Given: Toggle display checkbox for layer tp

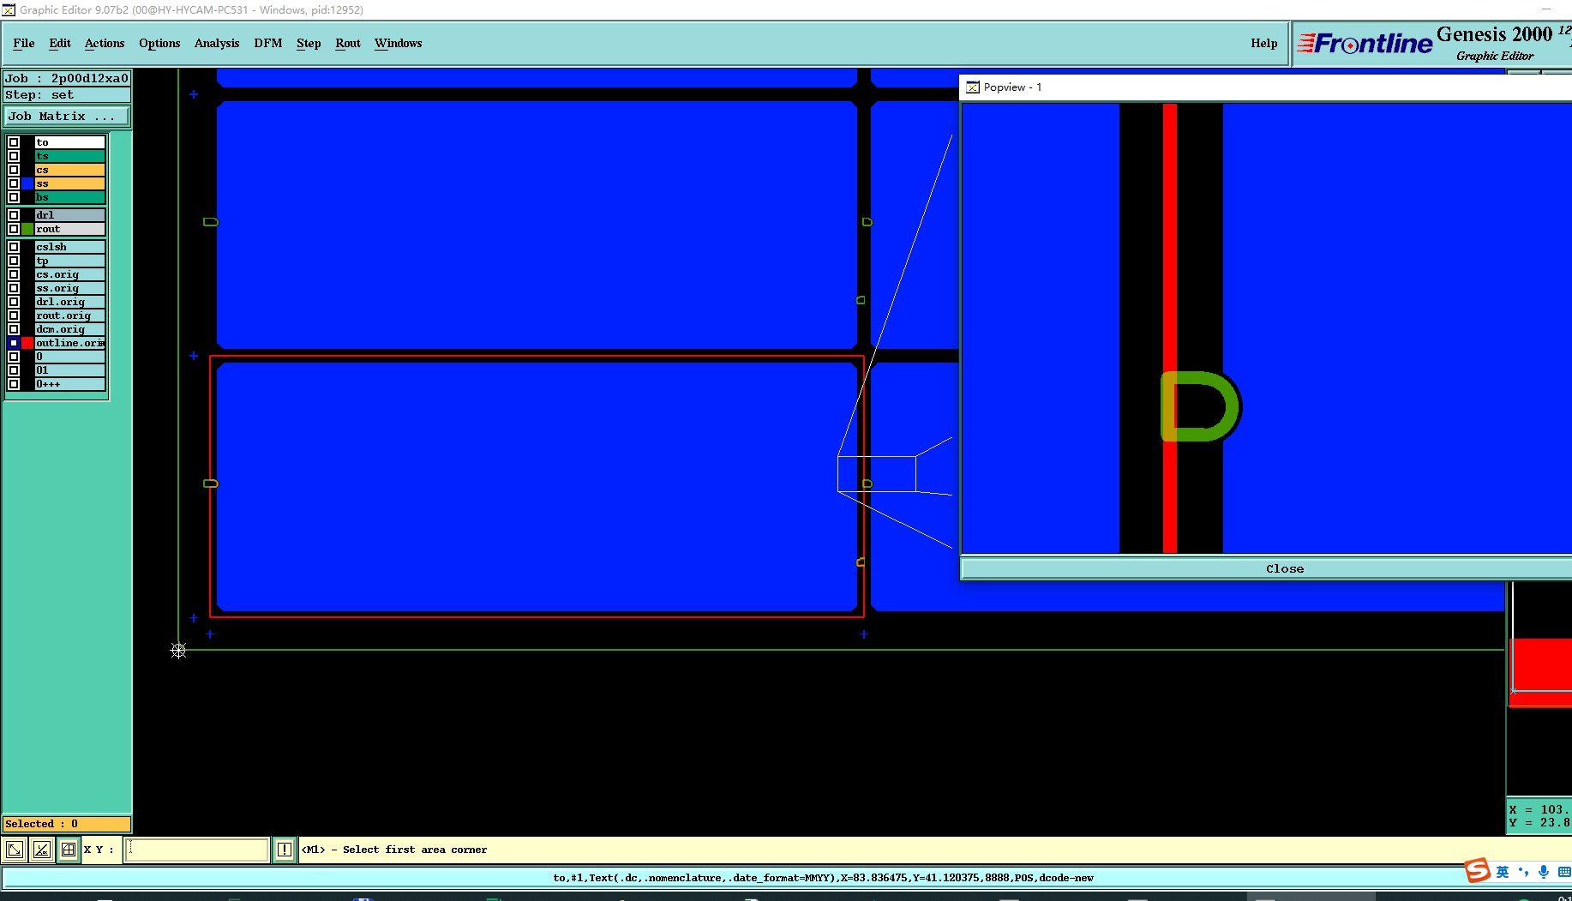Looking at the screenshot, I should point(14,261).
